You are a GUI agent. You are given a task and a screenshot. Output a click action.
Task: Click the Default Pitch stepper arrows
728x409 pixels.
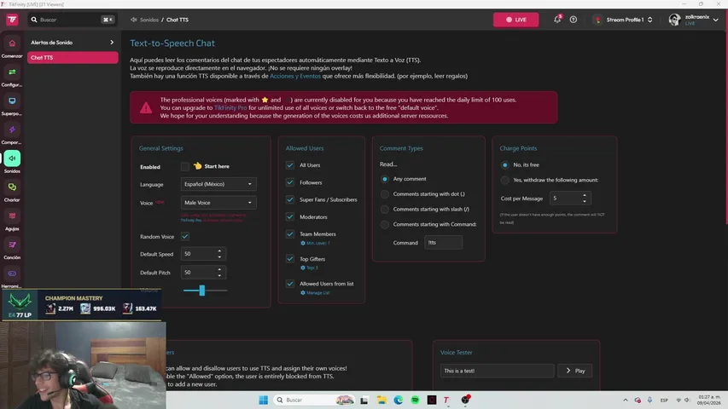click(x=219, y=273)
